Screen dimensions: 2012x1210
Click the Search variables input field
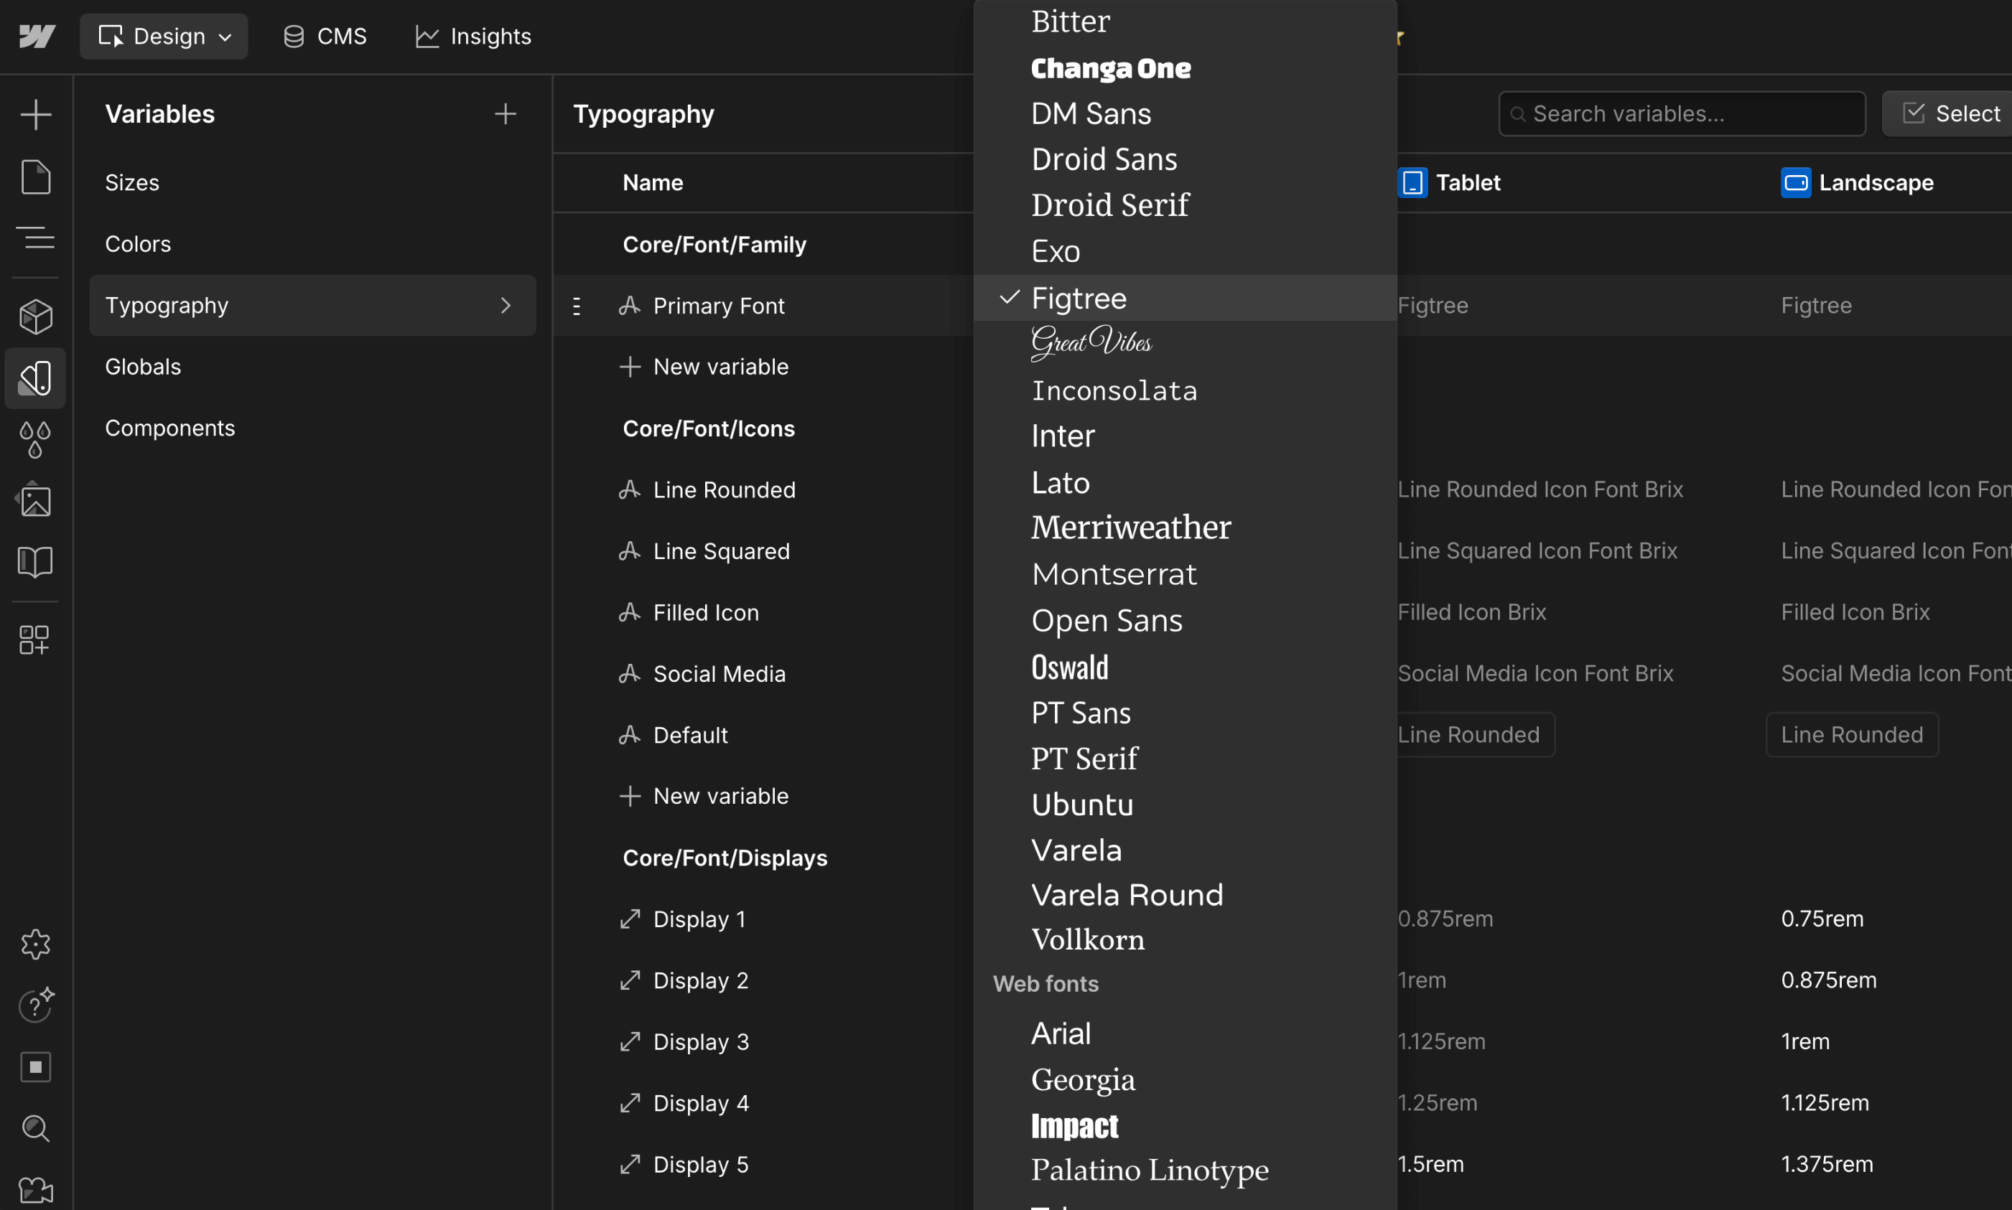pos(1680,113)
